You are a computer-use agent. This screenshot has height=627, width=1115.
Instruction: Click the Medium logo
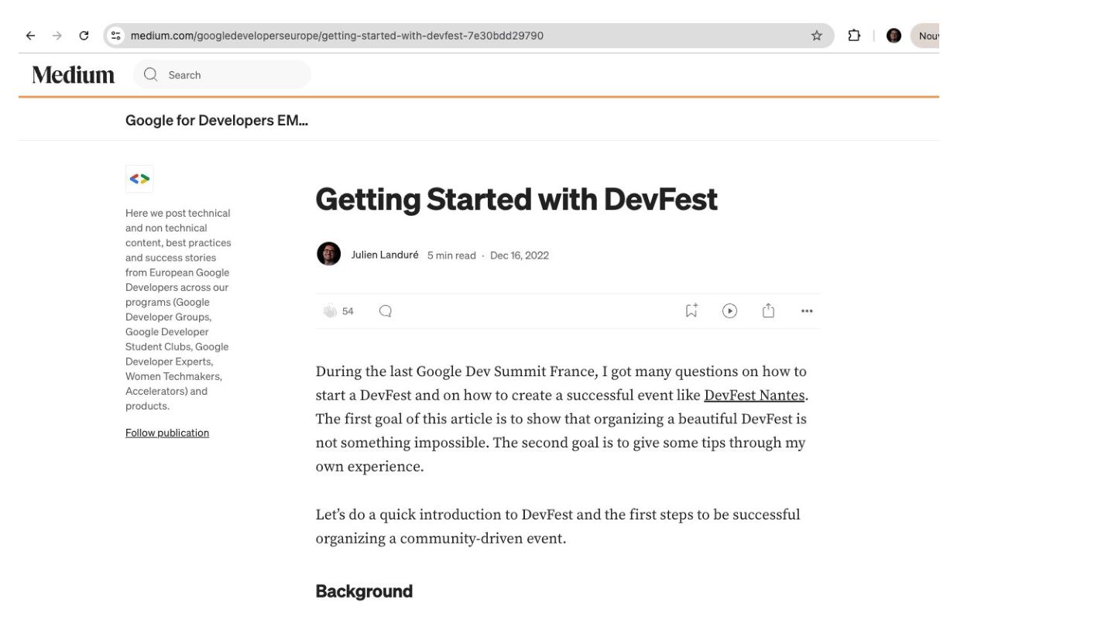[x=74, y=74]
